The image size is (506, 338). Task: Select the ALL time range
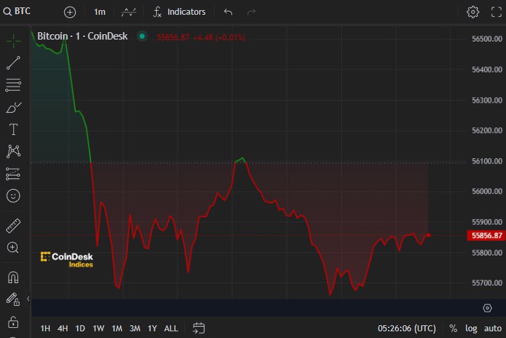click(x=171, y=329)
